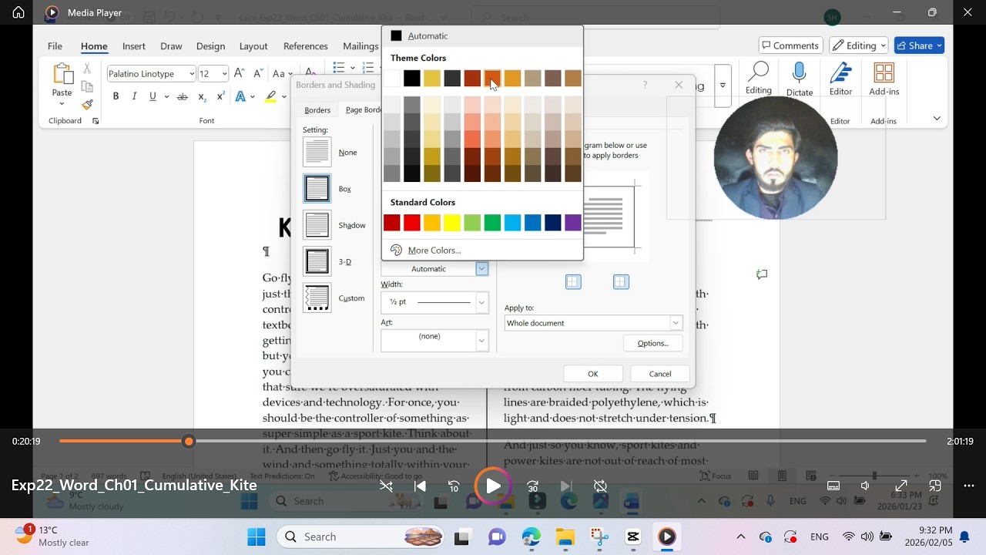
Task: Switch Media Player to mini player
Action: pos(935,486)
